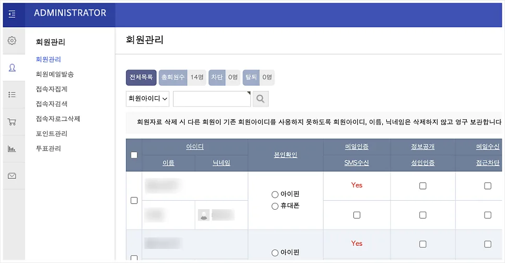
Task: Sort by 본인확인 column header
Action: [x=285, y=155]
